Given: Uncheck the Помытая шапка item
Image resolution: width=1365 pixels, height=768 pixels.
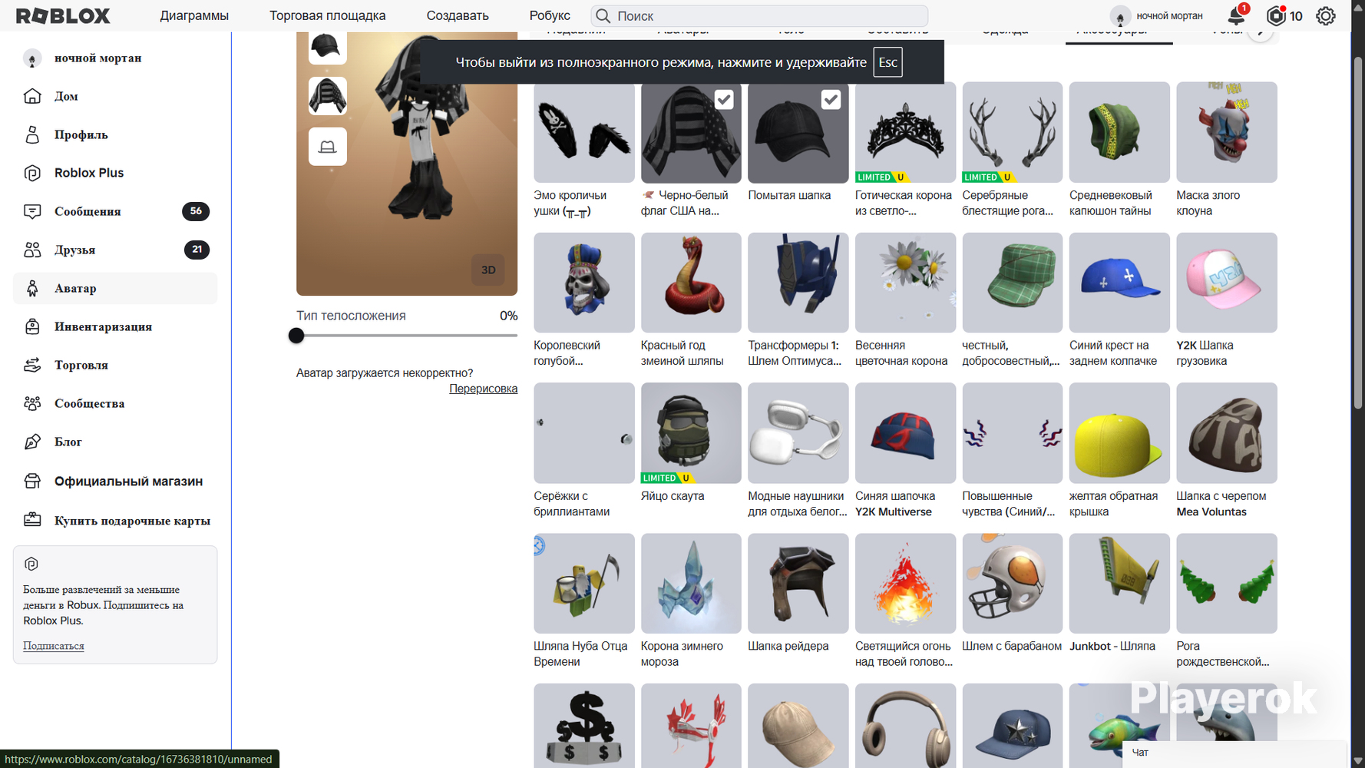Looking at the screenshot, I should [x=831, y=99].
